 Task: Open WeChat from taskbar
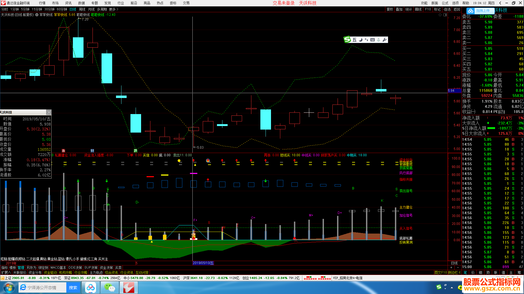point(110,287)
